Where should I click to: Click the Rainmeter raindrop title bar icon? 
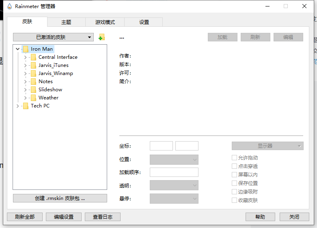pos(9,6)
